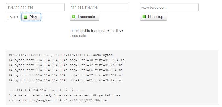Select the seq=3 ttl=92 result line
Viewport: 222px width, 107px height.
(x=66, y=75)
